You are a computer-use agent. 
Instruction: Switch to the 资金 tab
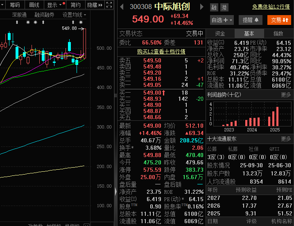click(220, 33)
